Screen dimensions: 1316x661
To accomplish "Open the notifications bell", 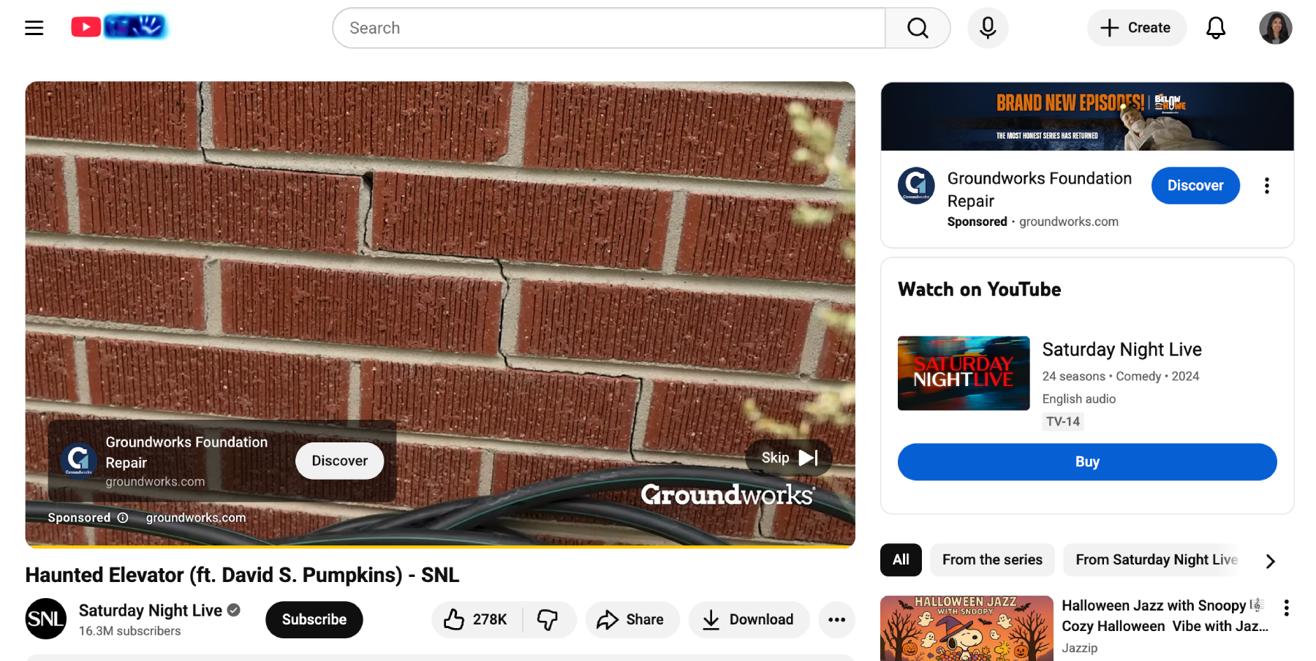I will (1215, 28).
